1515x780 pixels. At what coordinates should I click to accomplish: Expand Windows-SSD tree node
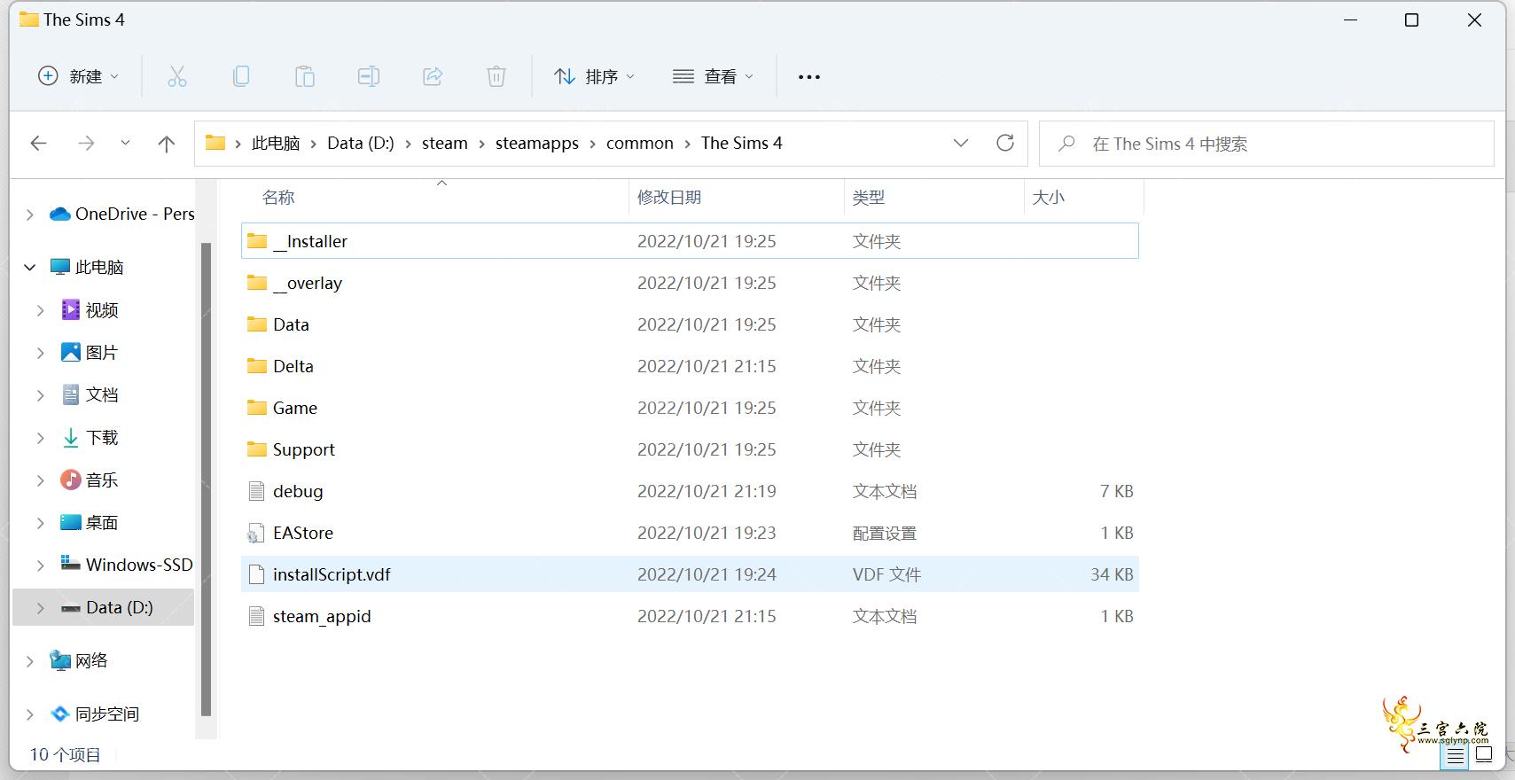40,565
